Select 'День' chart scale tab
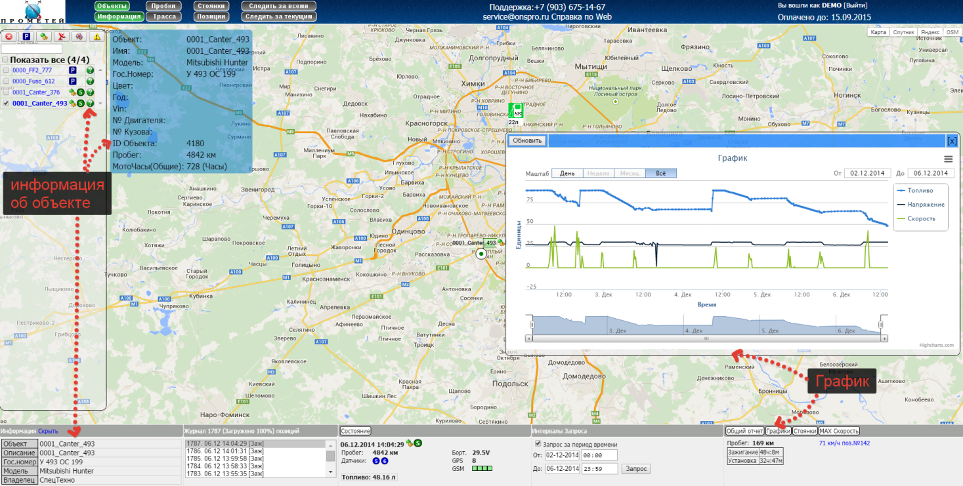The image size is (963, 486). tap(567, 173)
